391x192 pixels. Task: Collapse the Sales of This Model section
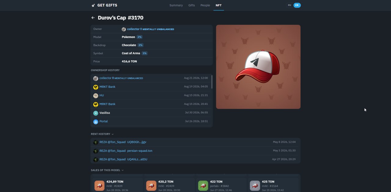pyautogui.click(x=107, y=170)
